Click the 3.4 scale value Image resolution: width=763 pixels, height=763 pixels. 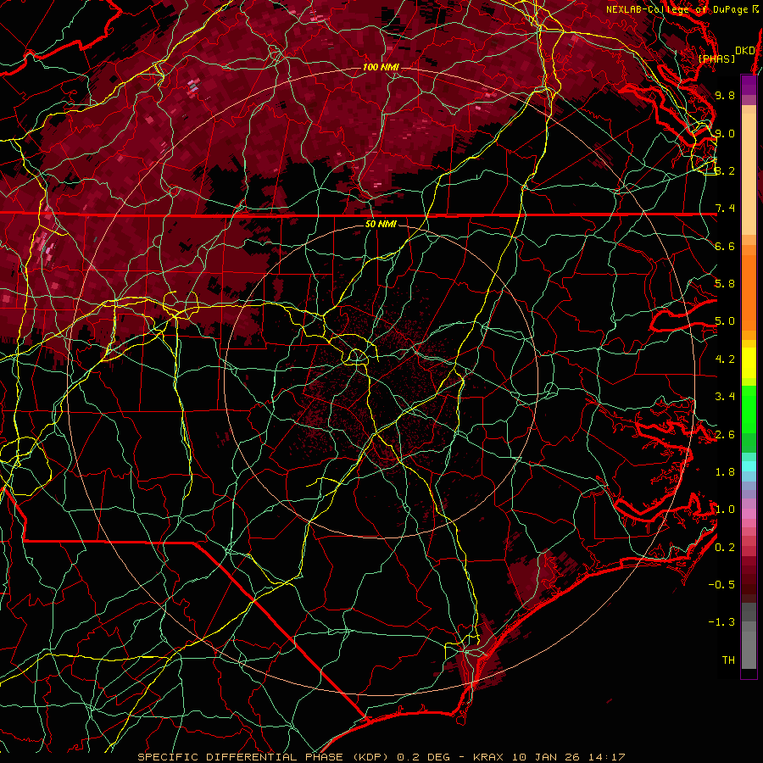pyautogui.click(x=725, y=396)
